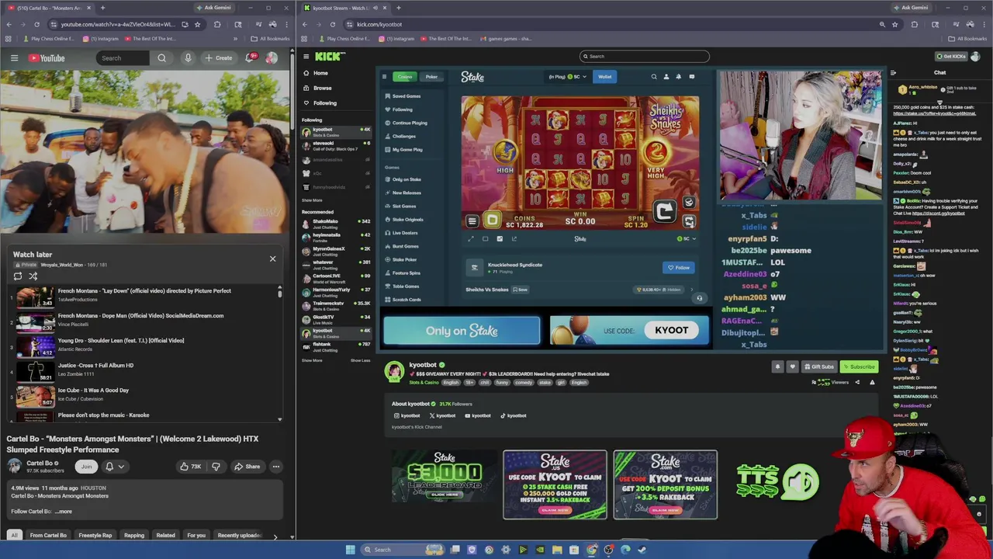The height and width of the screenshot is (559, 993).
Task: Dislike the Cartel Bo video
Action: [216, 467]
